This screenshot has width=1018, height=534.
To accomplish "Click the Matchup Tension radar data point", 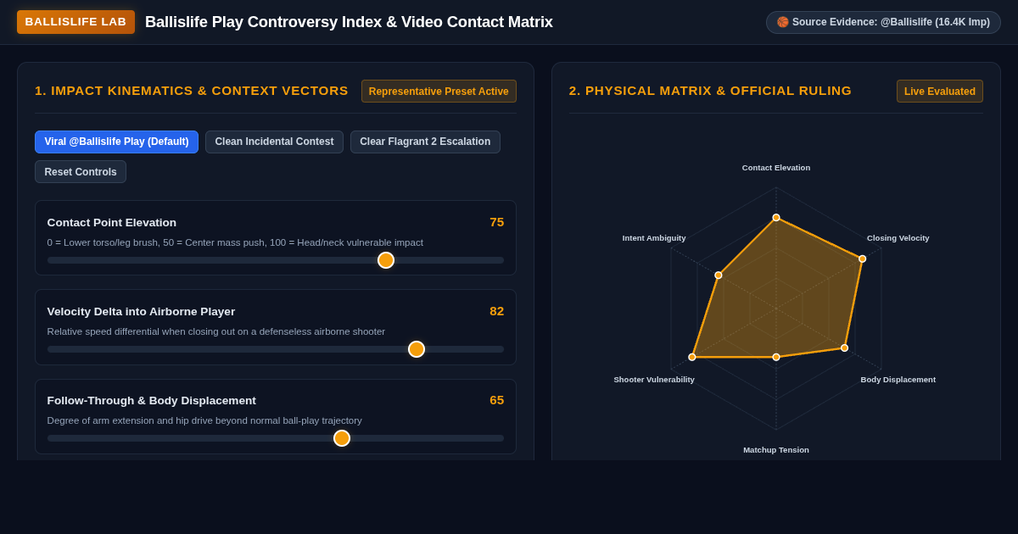I will click(x=776, y=357).
